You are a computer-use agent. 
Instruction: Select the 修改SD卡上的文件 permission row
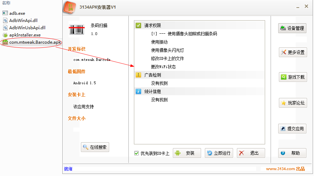[199, 58]
